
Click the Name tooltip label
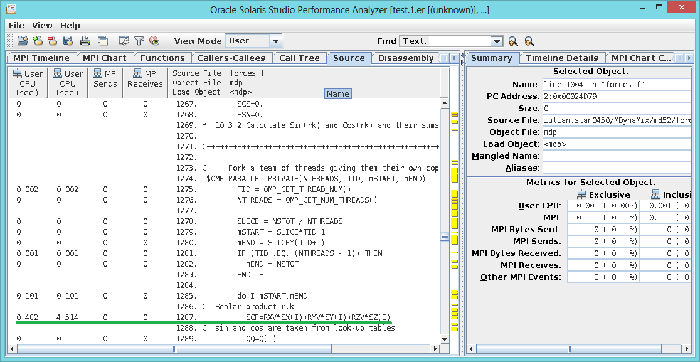coord(337,93)
